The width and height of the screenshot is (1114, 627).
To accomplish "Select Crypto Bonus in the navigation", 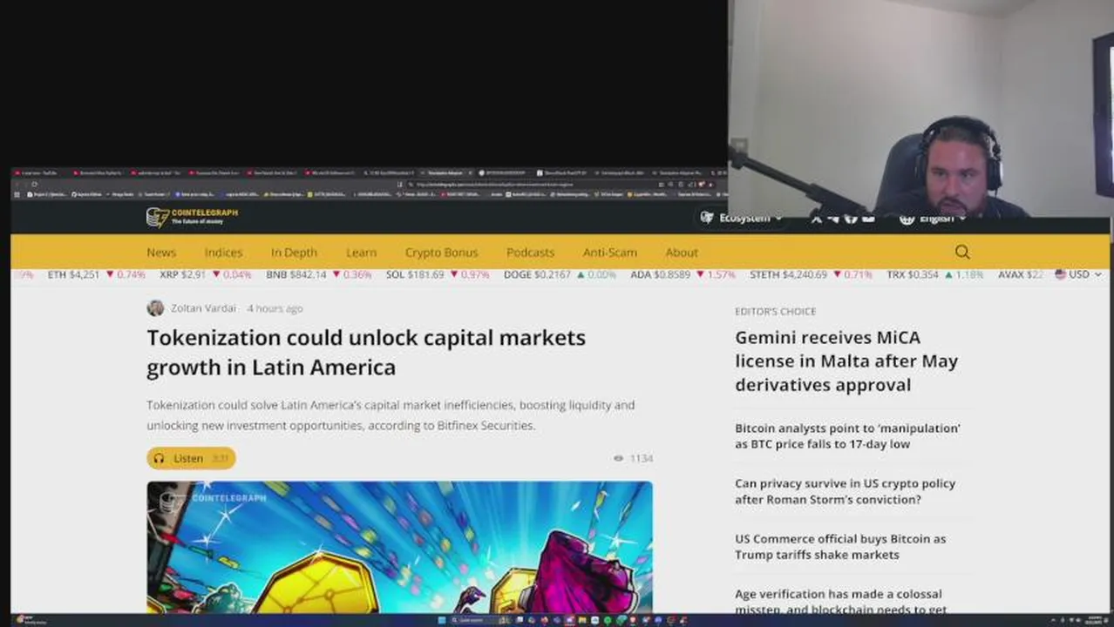I will click(441, 252).
